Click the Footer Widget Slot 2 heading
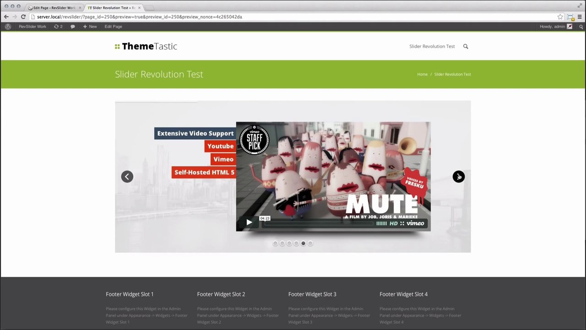Viewport: 586px width, 330px height. point(221,294)
